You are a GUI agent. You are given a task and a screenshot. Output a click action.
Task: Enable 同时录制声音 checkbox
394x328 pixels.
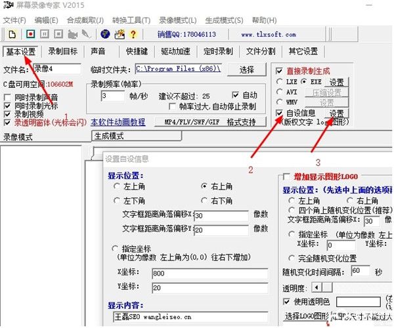click(8, 98)
